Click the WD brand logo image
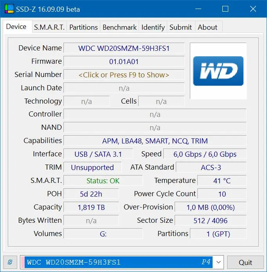This screenshot has width=267, height=272. pyautogui.click(x=218, y=71)
